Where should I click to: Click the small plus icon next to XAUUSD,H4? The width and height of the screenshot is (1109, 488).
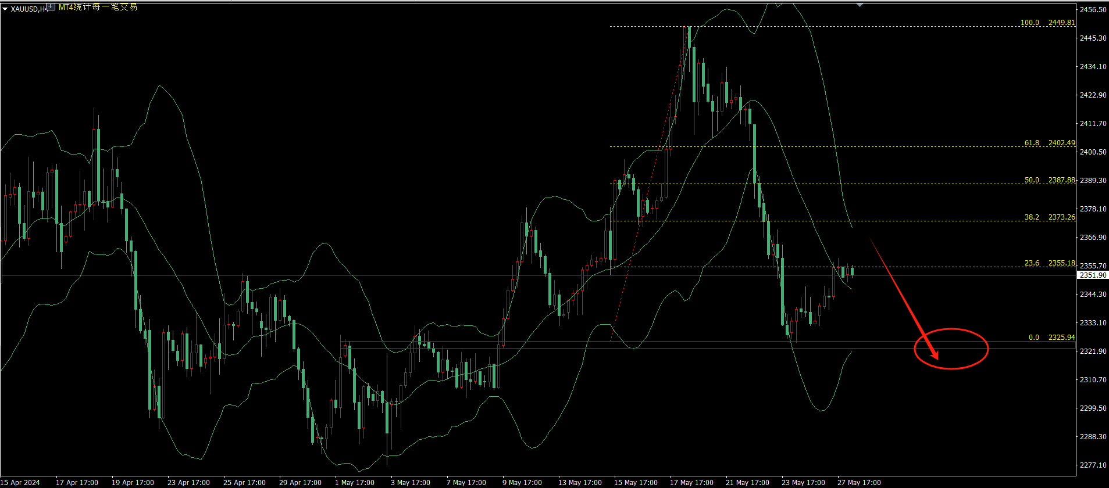[51, 7]
